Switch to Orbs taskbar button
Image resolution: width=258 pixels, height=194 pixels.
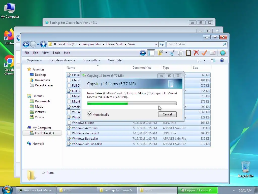(x=76, y=190)
